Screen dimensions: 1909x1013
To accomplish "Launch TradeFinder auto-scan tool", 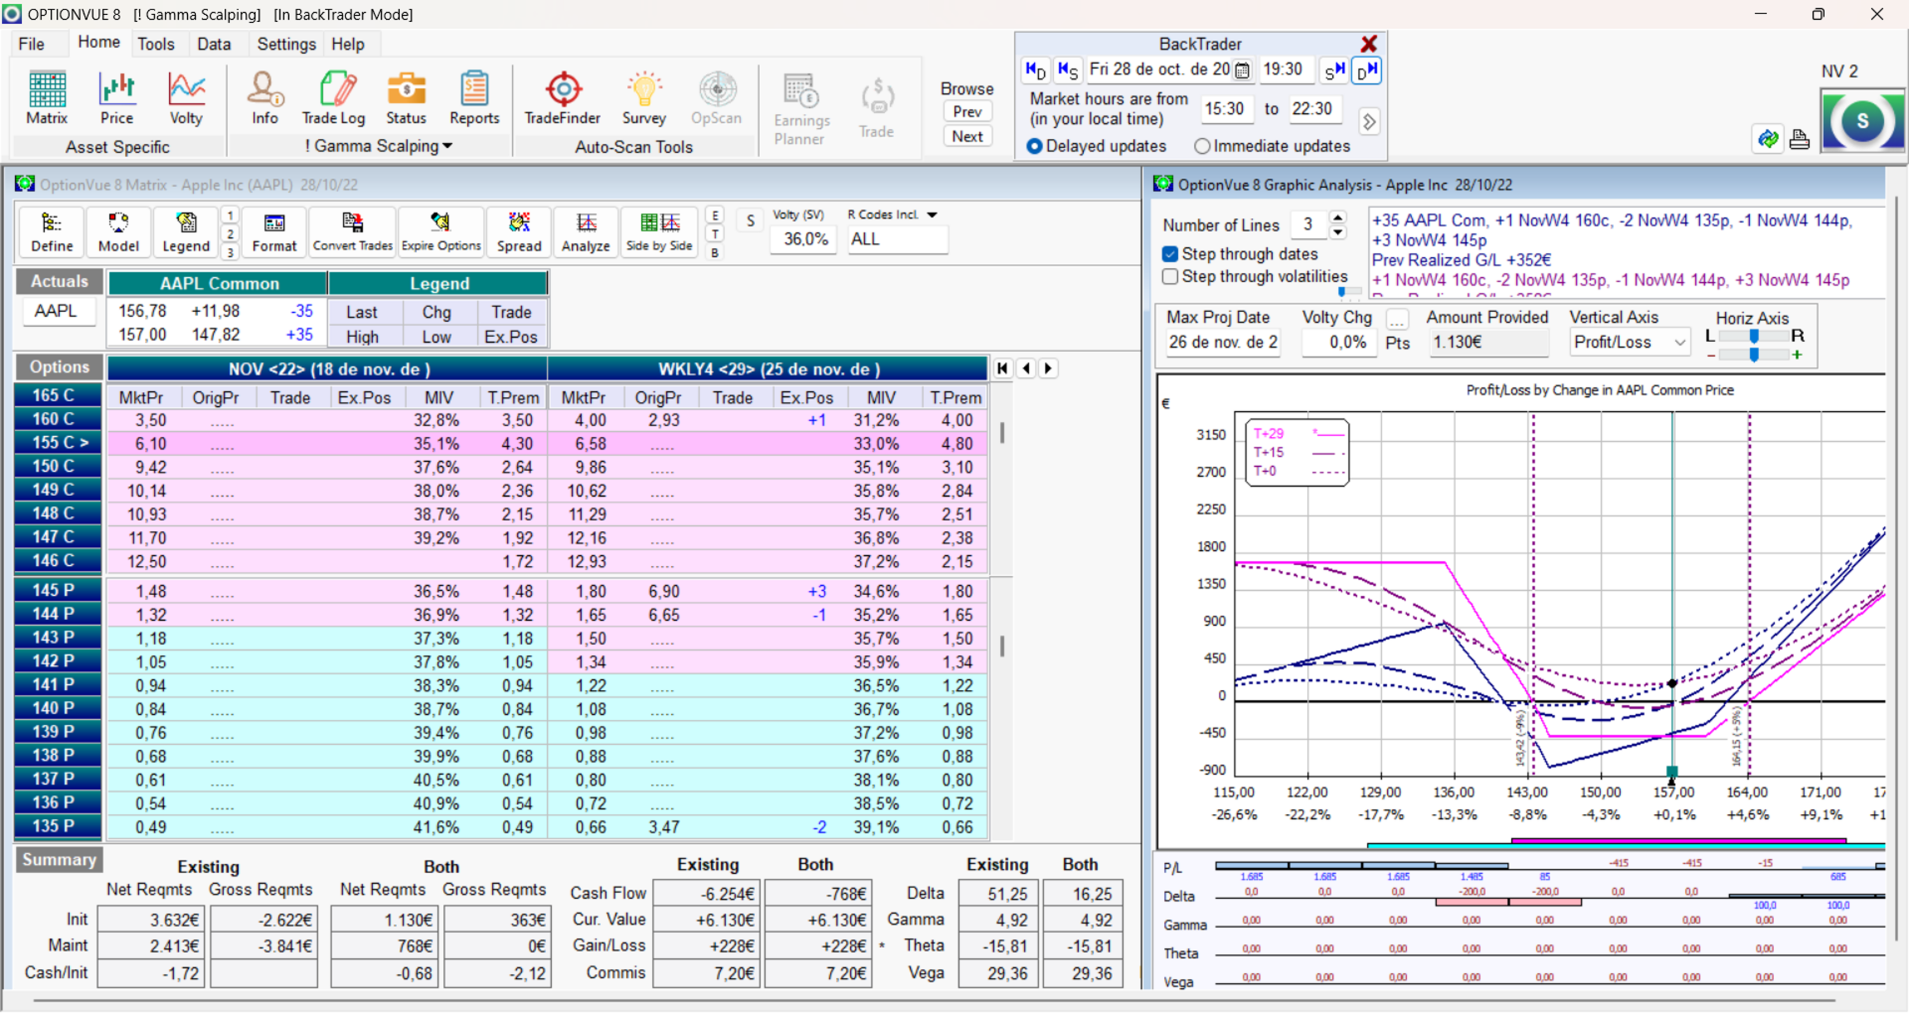I will click(563, 99).
